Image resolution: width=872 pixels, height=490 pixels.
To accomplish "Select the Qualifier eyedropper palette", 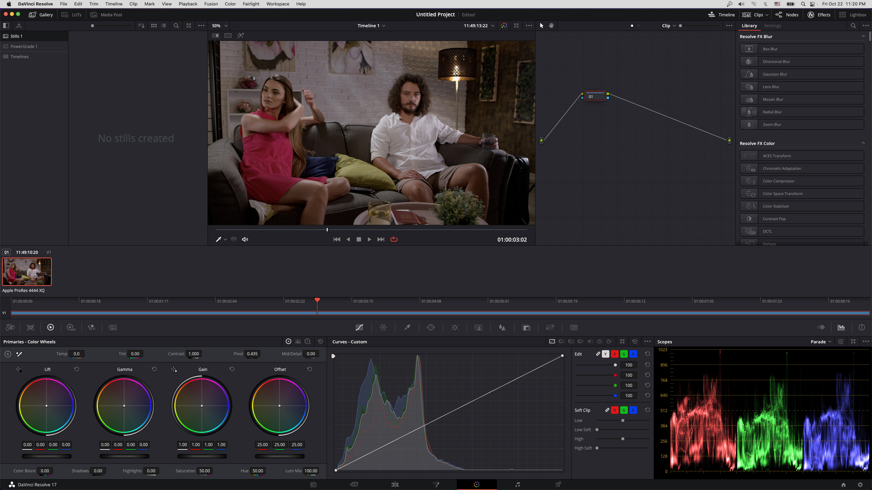I will (407, 327).
